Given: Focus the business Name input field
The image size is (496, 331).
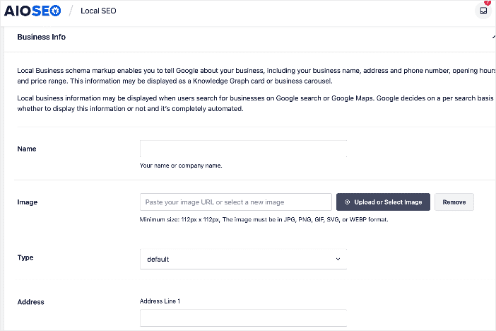Looking at the screenshot, I should point(243,149).
